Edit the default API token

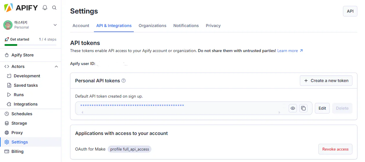322,108
